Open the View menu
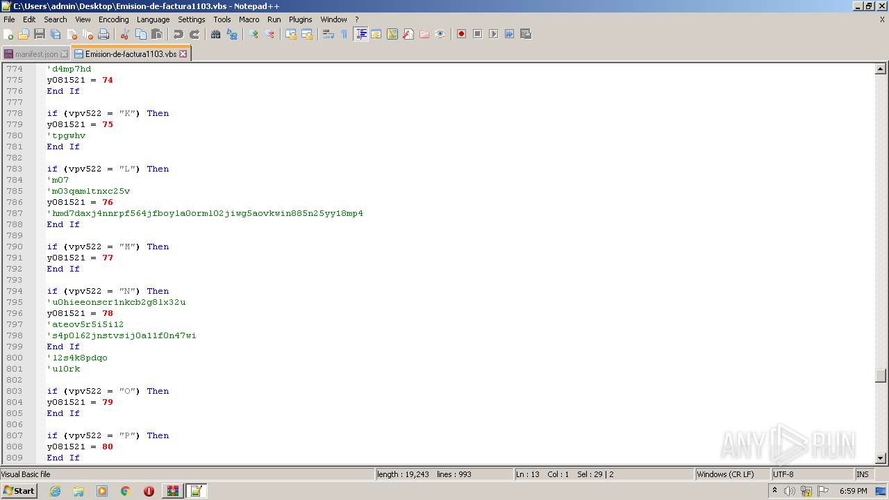 pos(83,19)
